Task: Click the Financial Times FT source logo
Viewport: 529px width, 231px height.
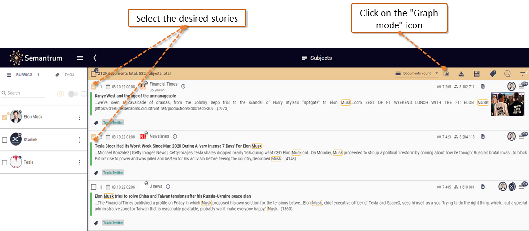Action: [143, 86]
